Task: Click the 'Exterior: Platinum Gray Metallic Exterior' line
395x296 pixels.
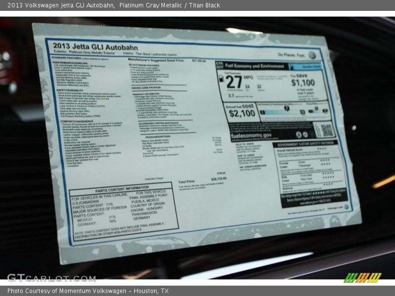Action: tap(84, 52)
